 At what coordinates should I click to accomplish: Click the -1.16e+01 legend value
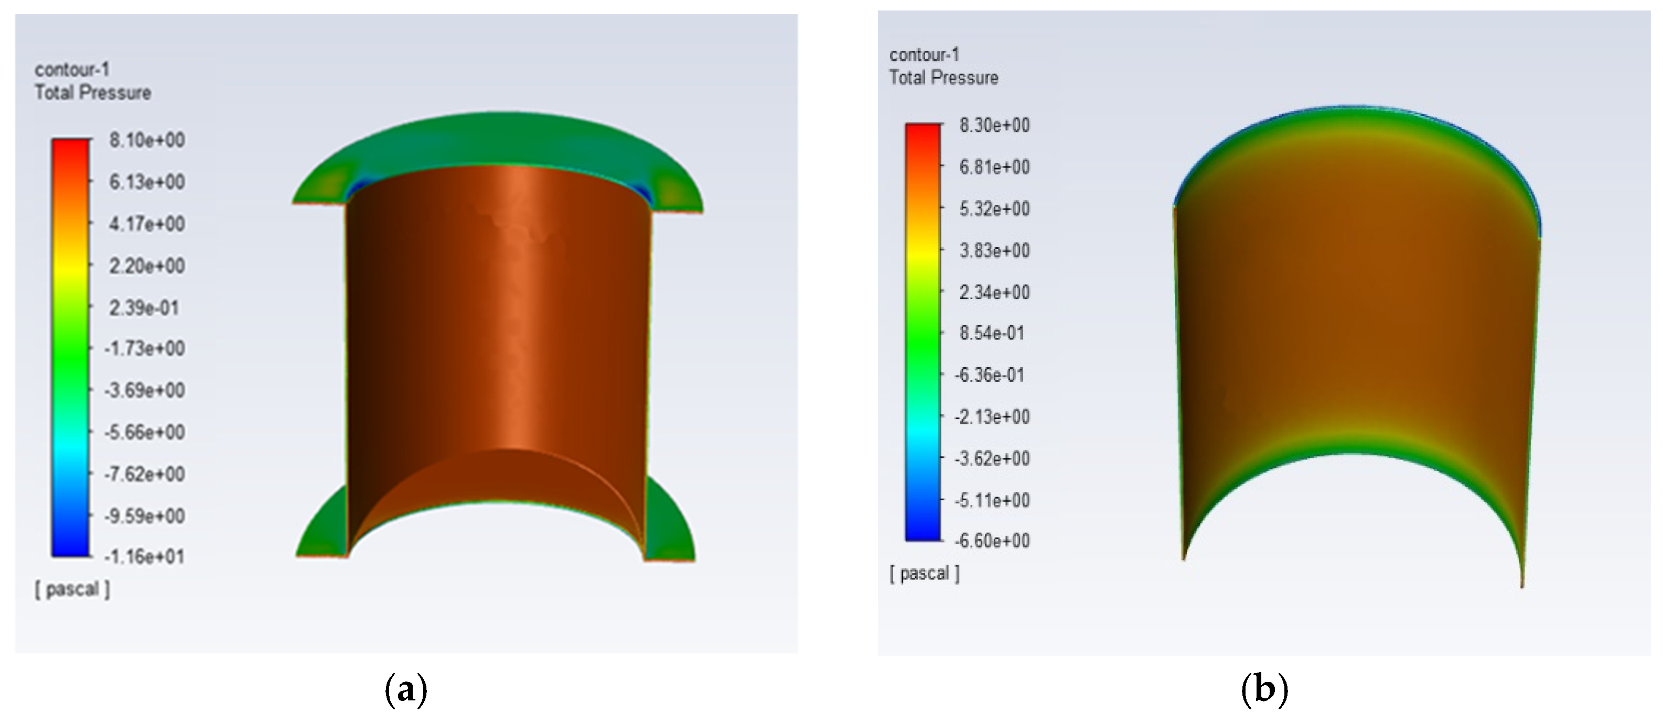(x=145, y=556)
